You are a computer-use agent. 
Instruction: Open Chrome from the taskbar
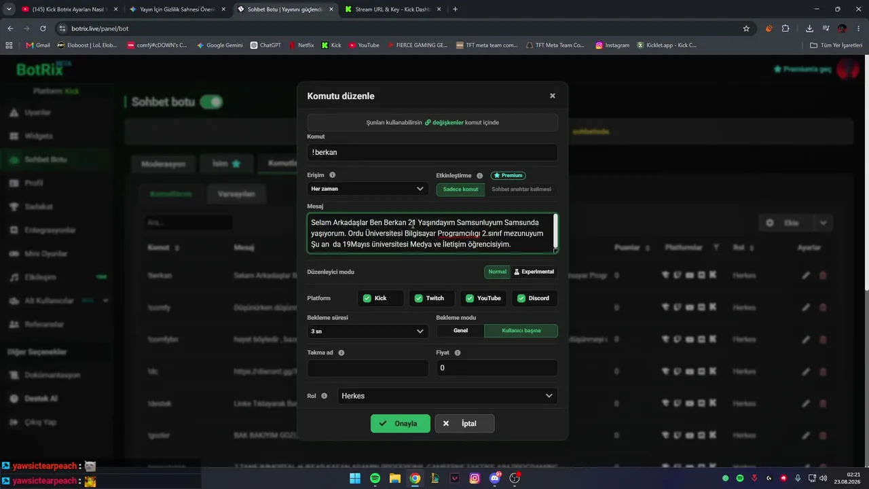(415, 478)
